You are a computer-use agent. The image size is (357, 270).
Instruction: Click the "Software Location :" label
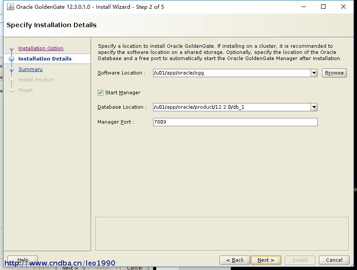121,73
